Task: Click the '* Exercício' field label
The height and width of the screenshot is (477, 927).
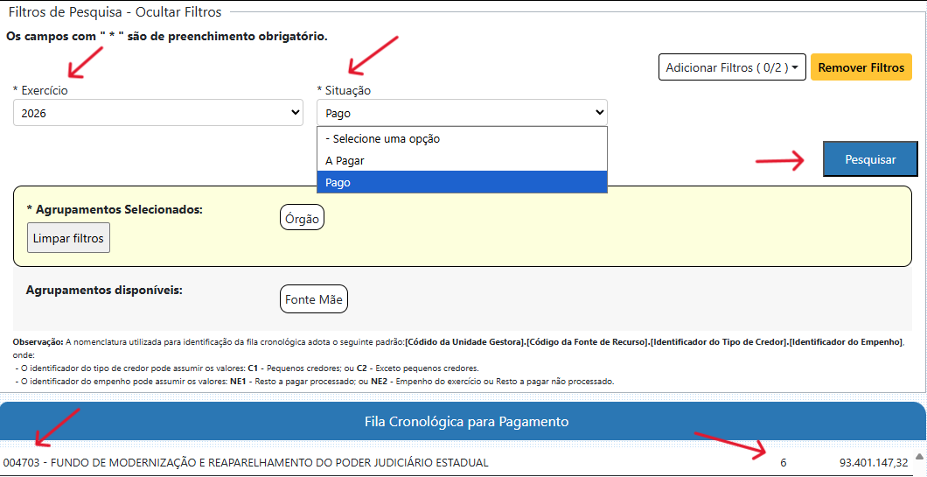Action: (x=40, y=90)
